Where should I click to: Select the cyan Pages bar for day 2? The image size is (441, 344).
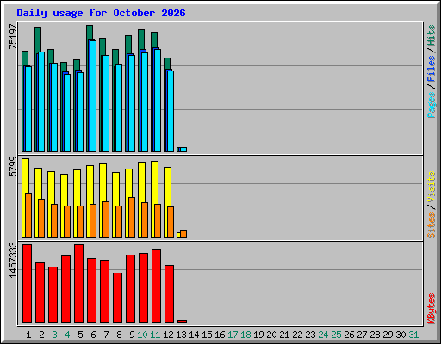coord(41,101)
